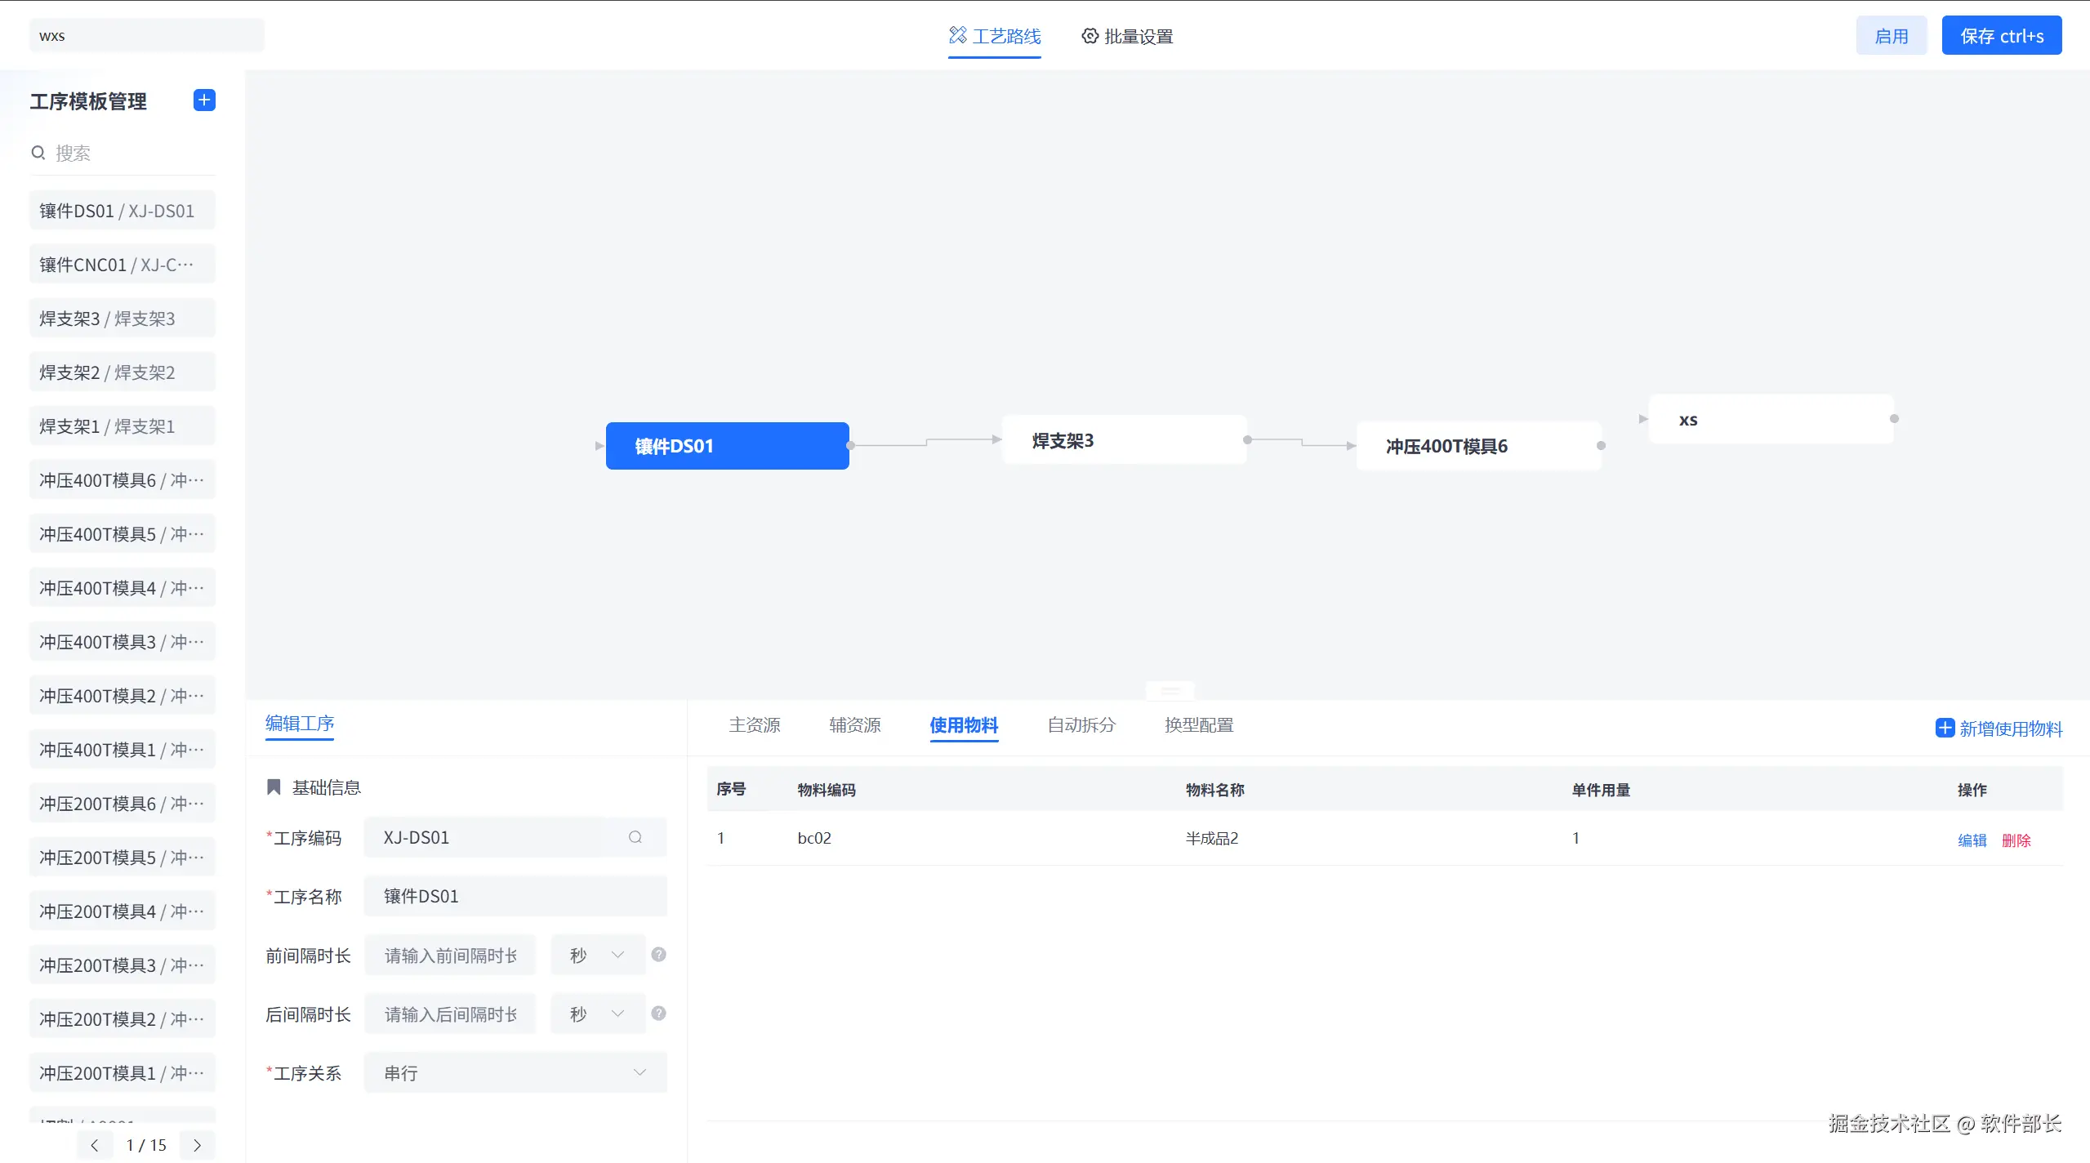Click the help icon beside 后间隔时长

[x=658, y=1014]
